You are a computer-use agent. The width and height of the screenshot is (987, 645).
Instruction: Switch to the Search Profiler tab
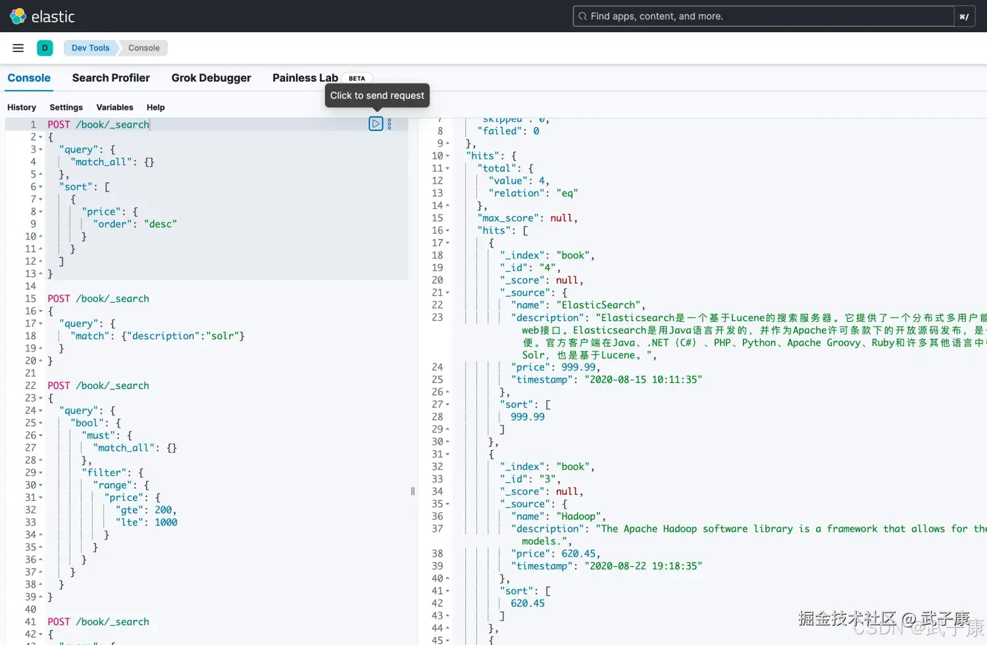pyautogui.click(x=111, y=78)
